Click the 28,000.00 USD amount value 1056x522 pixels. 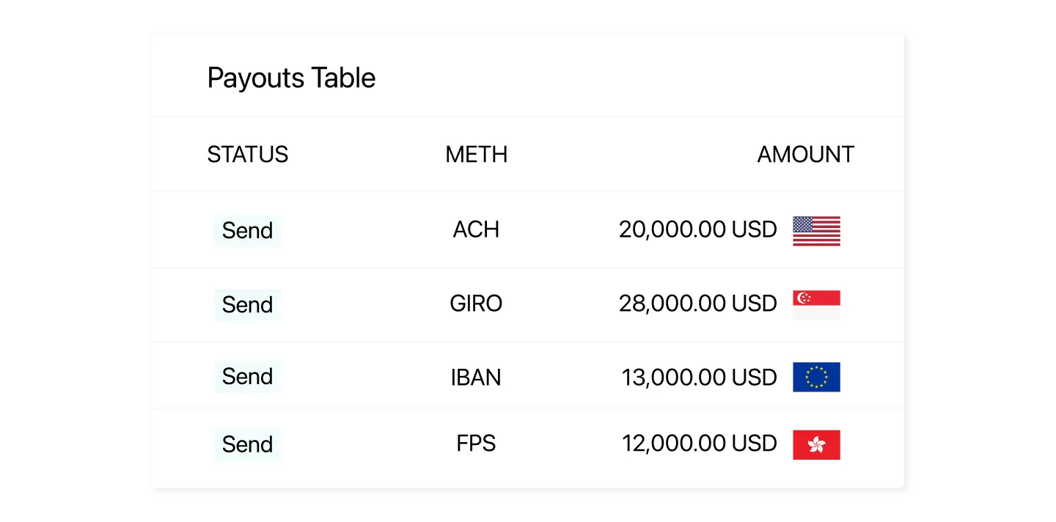pos(697,304)
